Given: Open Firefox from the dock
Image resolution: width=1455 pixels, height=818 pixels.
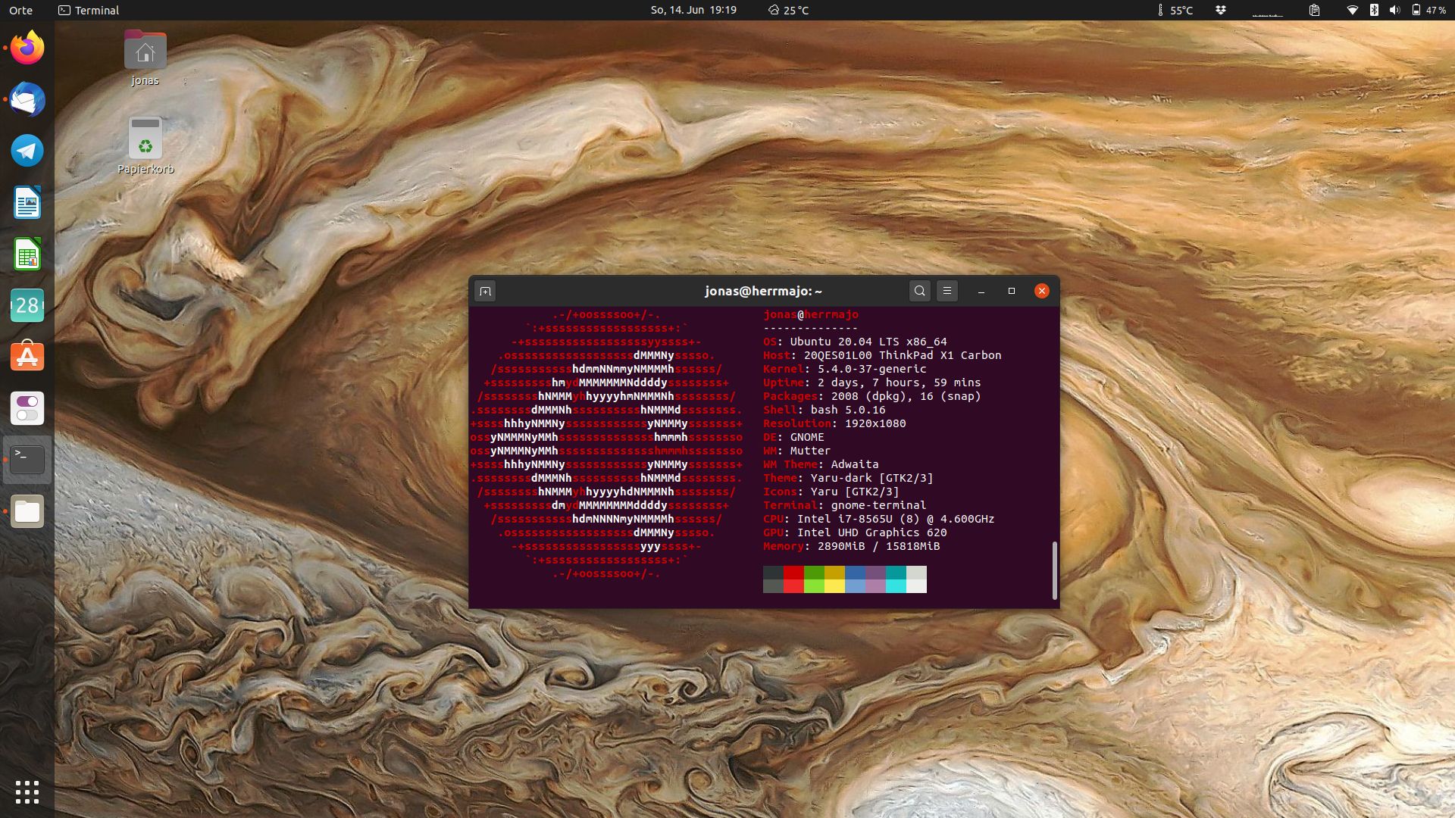Looking at the screenshot, I should point(27,48).
